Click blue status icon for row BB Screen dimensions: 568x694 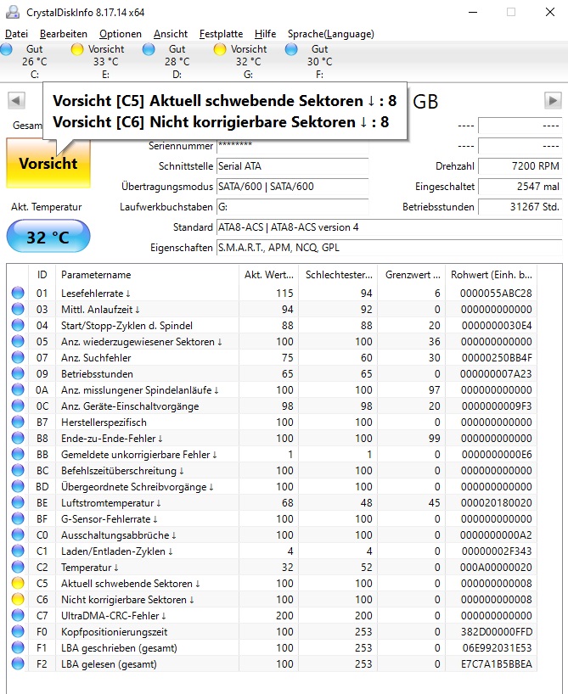click(x=18, y=454)
